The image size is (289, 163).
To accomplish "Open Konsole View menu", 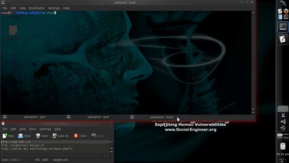I will 23,8.
